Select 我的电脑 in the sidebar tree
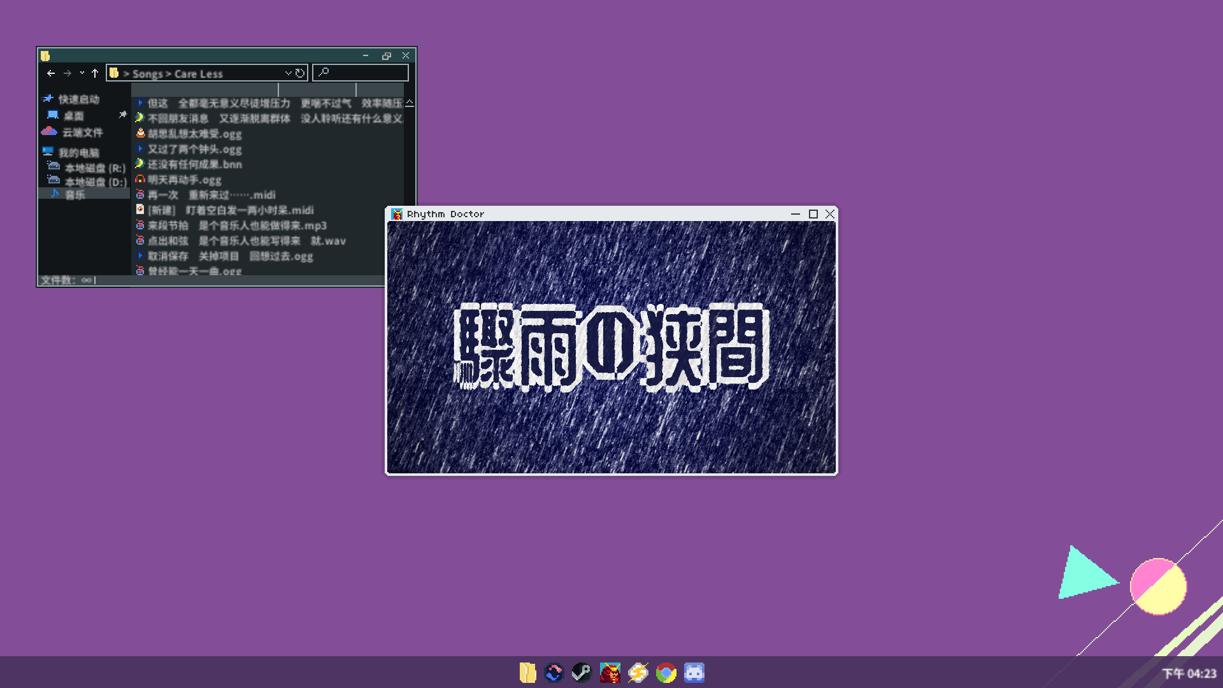The height and width of the screenshot is (688, 1223). 78,152
